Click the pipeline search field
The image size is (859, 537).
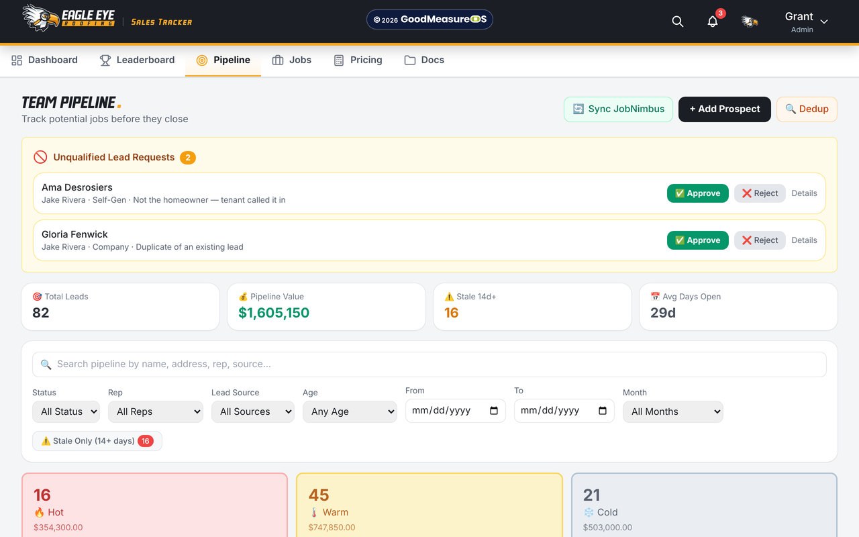point(429,364)
